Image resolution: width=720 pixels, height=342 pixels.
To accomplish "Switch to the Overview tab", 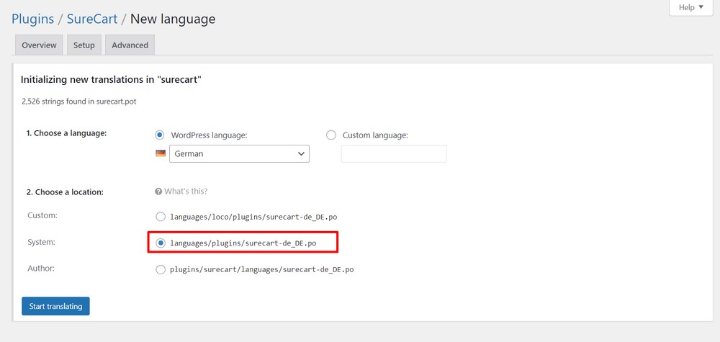I will click(x=39, y=45).
